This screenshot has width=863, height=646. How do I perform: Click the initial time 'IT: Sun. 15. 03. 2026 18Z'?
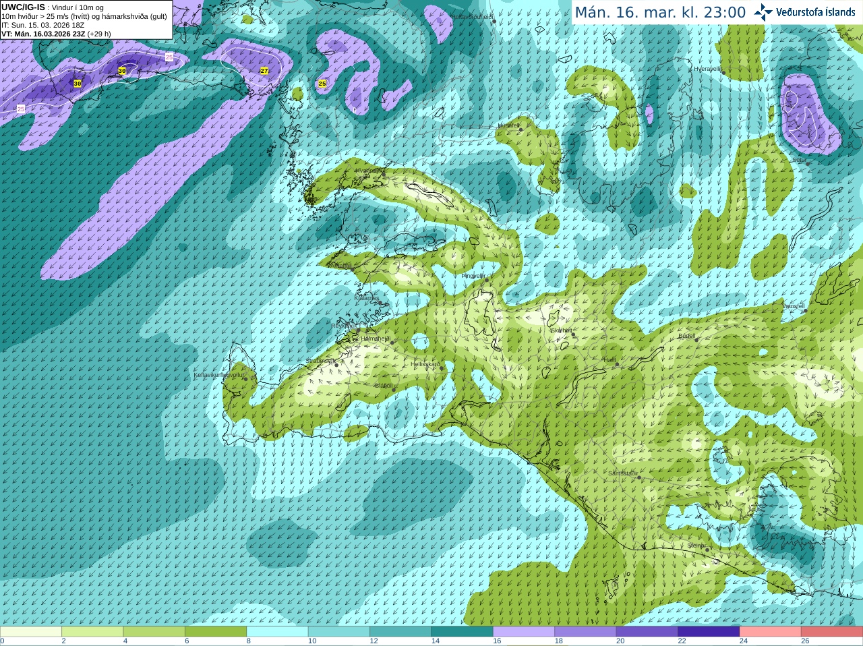42,25
